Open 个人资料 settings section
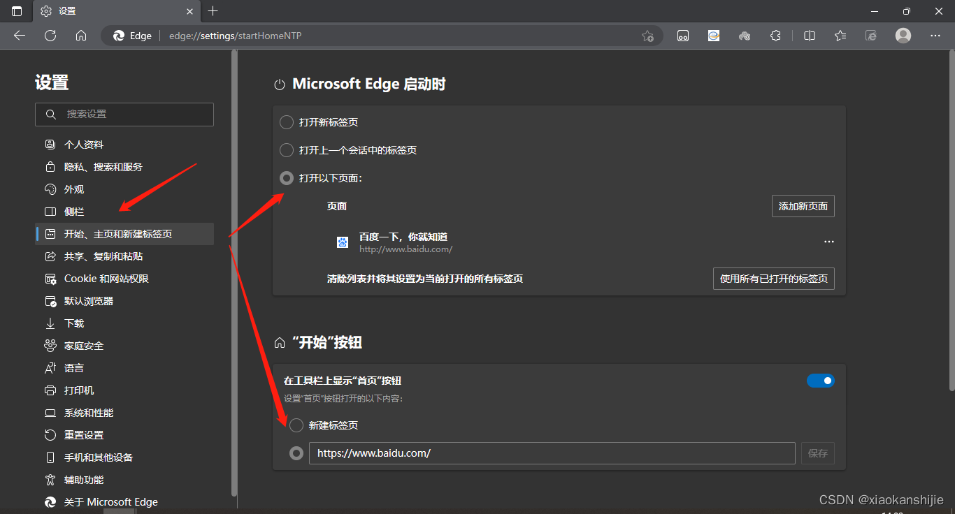Viewport: 955px width, 514px height. [x=124, y=145]
